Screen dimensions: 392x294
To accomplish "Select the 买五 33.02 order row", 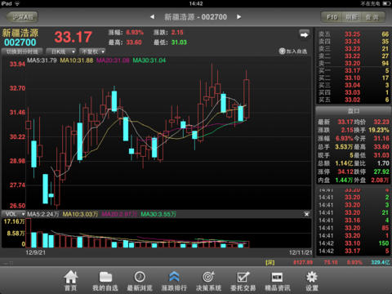I will click(x=354, y=100).
